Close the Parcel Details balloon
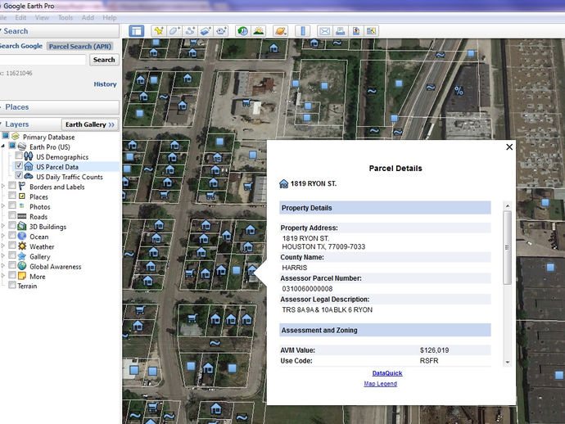This screenshot has width=565, height=424. (509, 147)
